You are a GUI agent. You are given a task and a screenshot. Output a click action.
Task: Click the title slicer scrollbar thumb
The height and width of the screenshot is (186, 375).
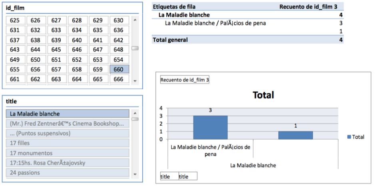135,119
